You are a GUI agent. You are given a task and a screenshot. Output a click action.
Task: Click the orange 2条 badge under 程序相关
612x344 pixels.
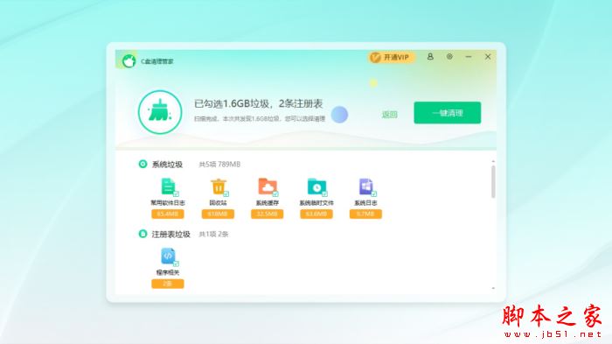(x=168, y=284)
